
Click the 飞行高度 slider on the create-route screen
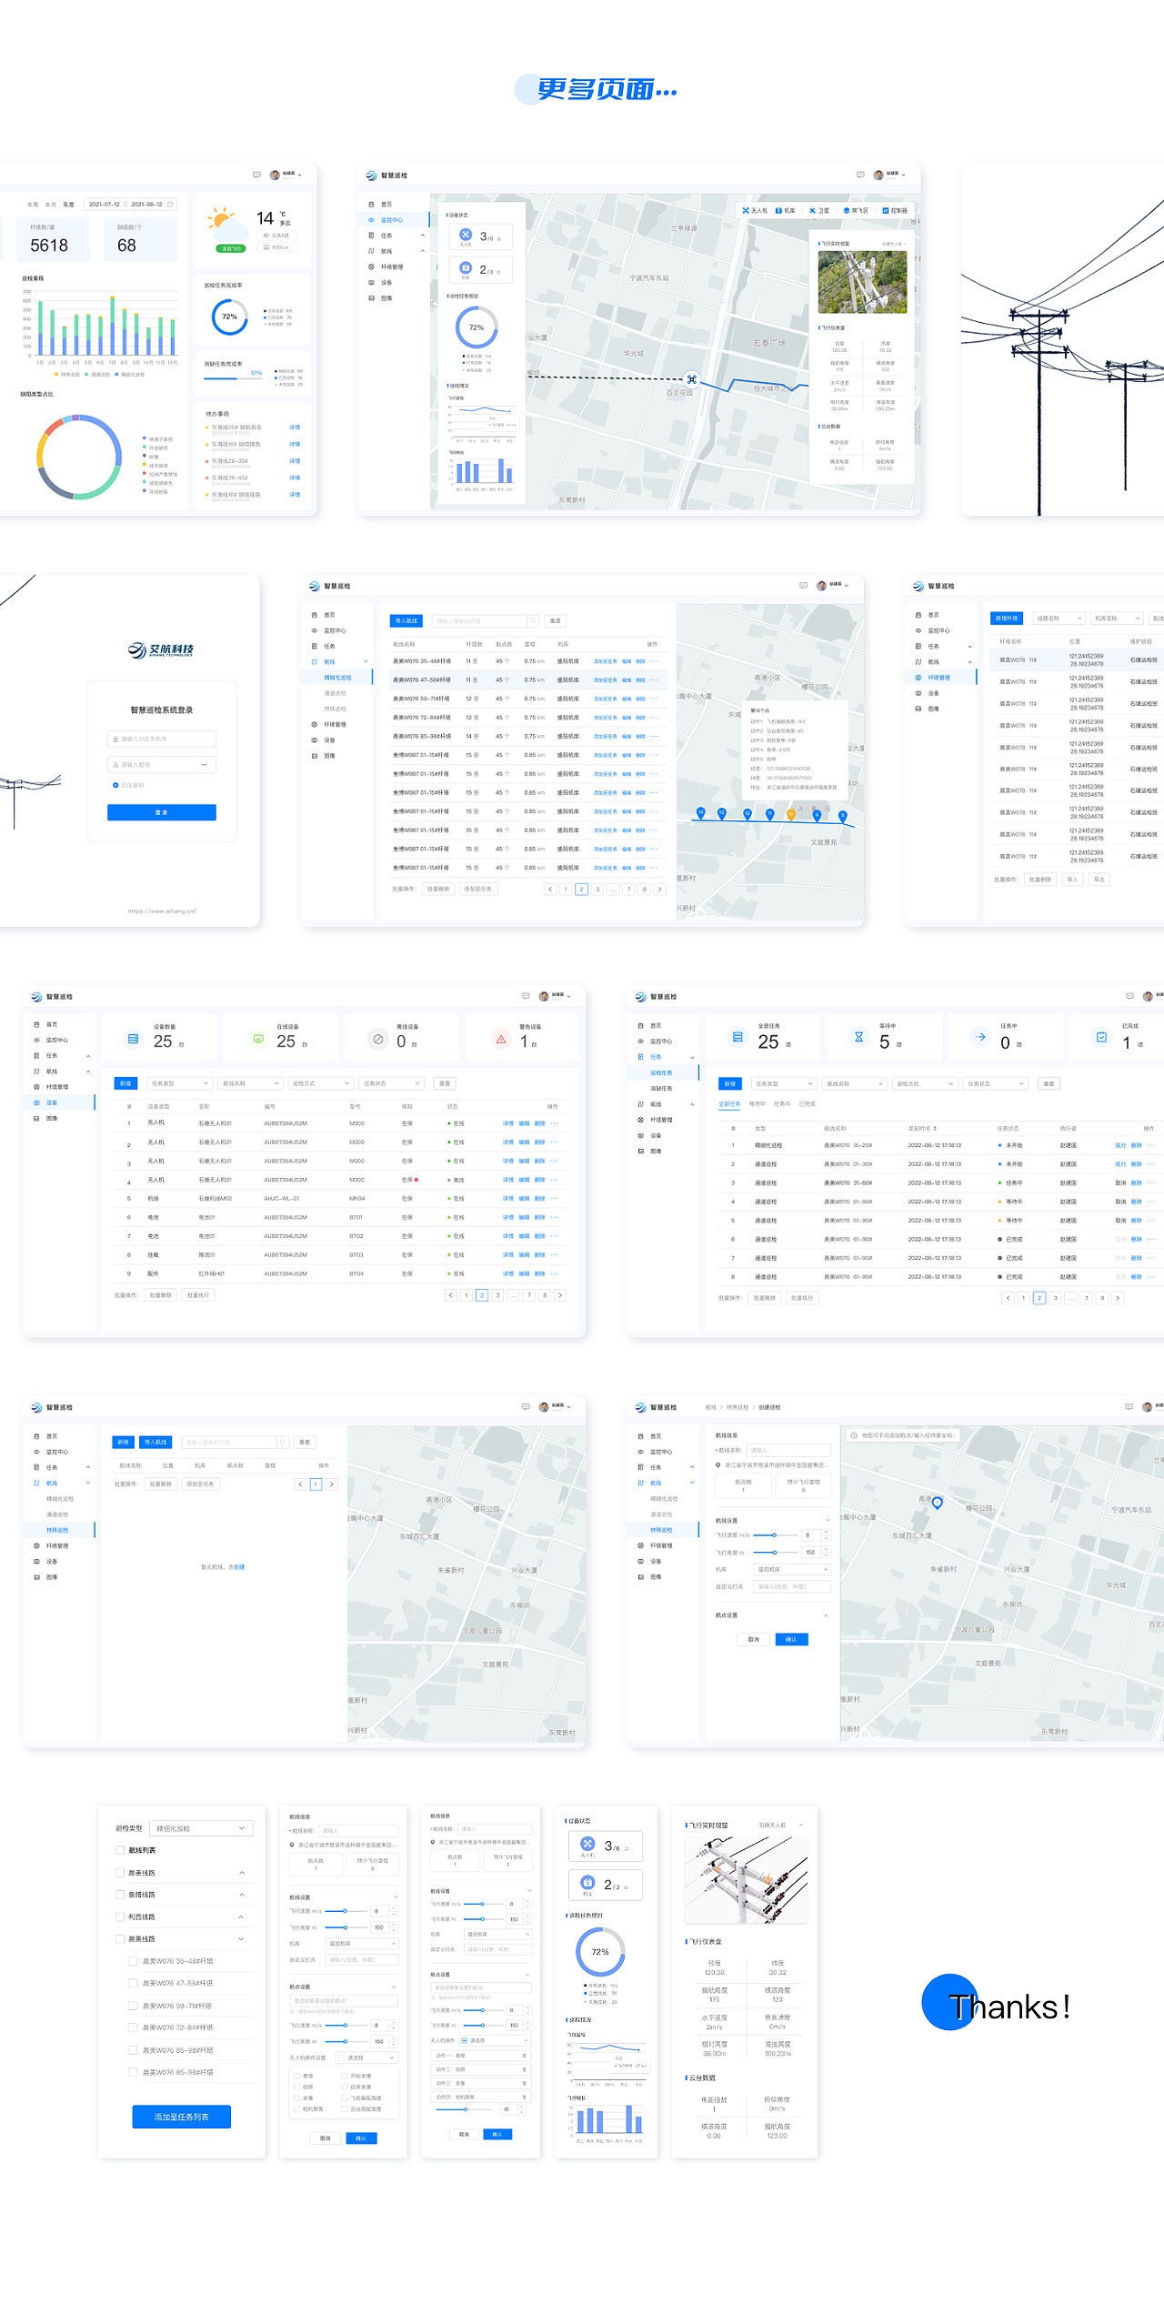click(775, 1552)
